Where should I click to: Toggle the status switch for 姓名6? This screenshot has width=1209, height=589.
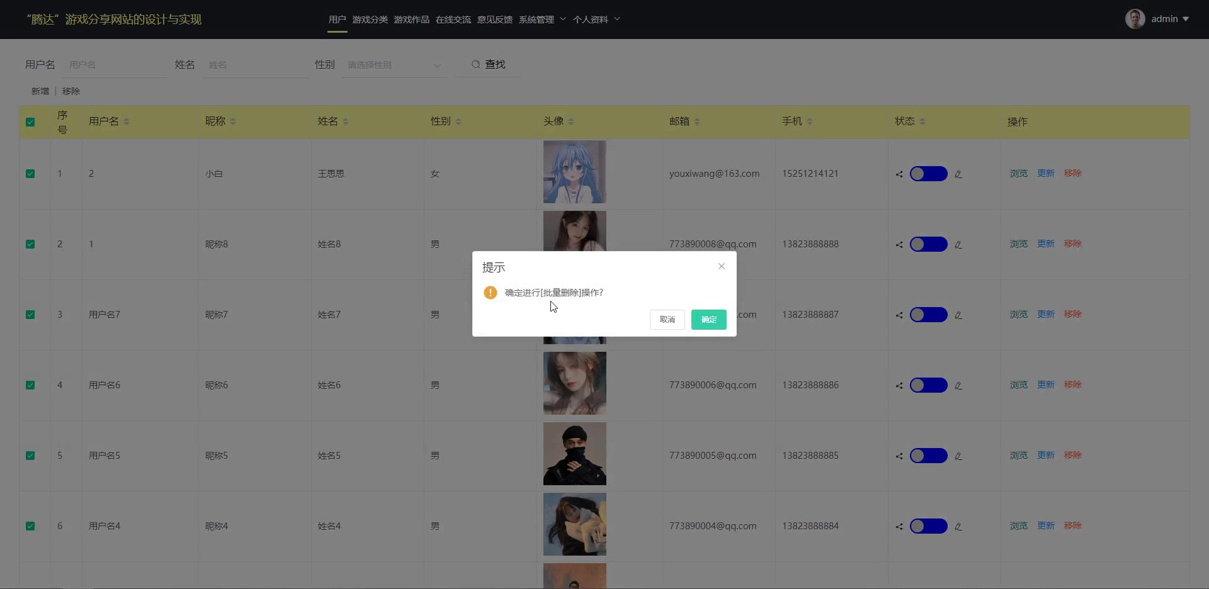click(929, 385)
